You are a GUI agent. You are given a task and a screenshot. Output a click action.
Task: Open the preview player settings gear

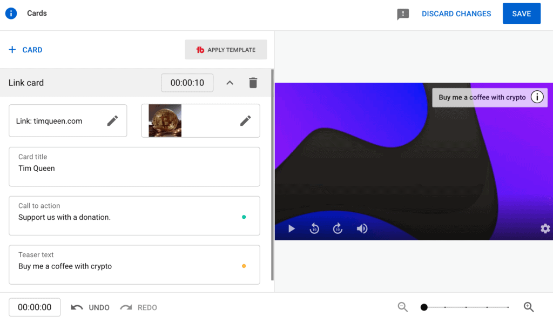tap(545, 228)
